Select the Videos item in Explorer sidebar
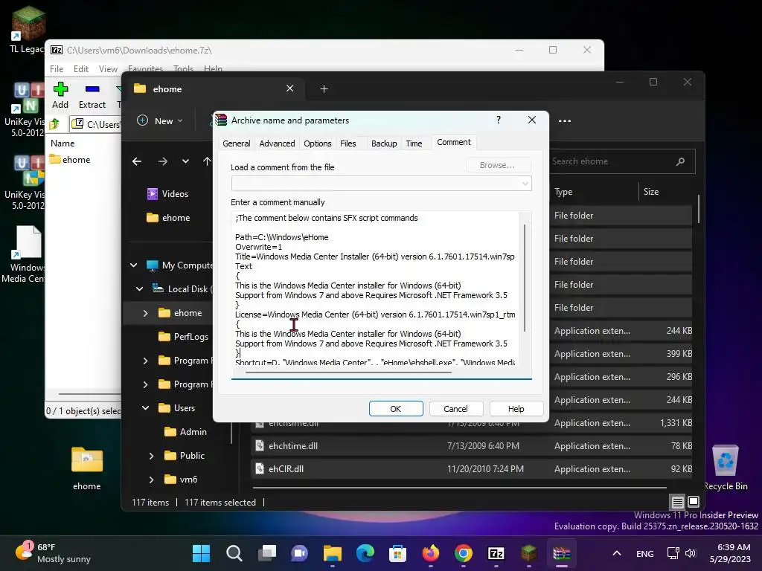 (167, 194)
